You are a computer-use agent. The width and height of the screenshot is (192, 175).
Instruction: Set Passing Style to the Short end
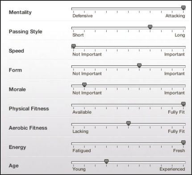click(x=73, y=28)
